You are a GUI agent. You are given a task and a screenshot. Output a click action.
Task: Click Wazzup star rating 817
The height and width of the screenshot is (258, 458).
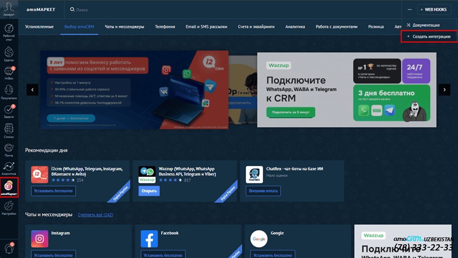(x=175, y=180)
